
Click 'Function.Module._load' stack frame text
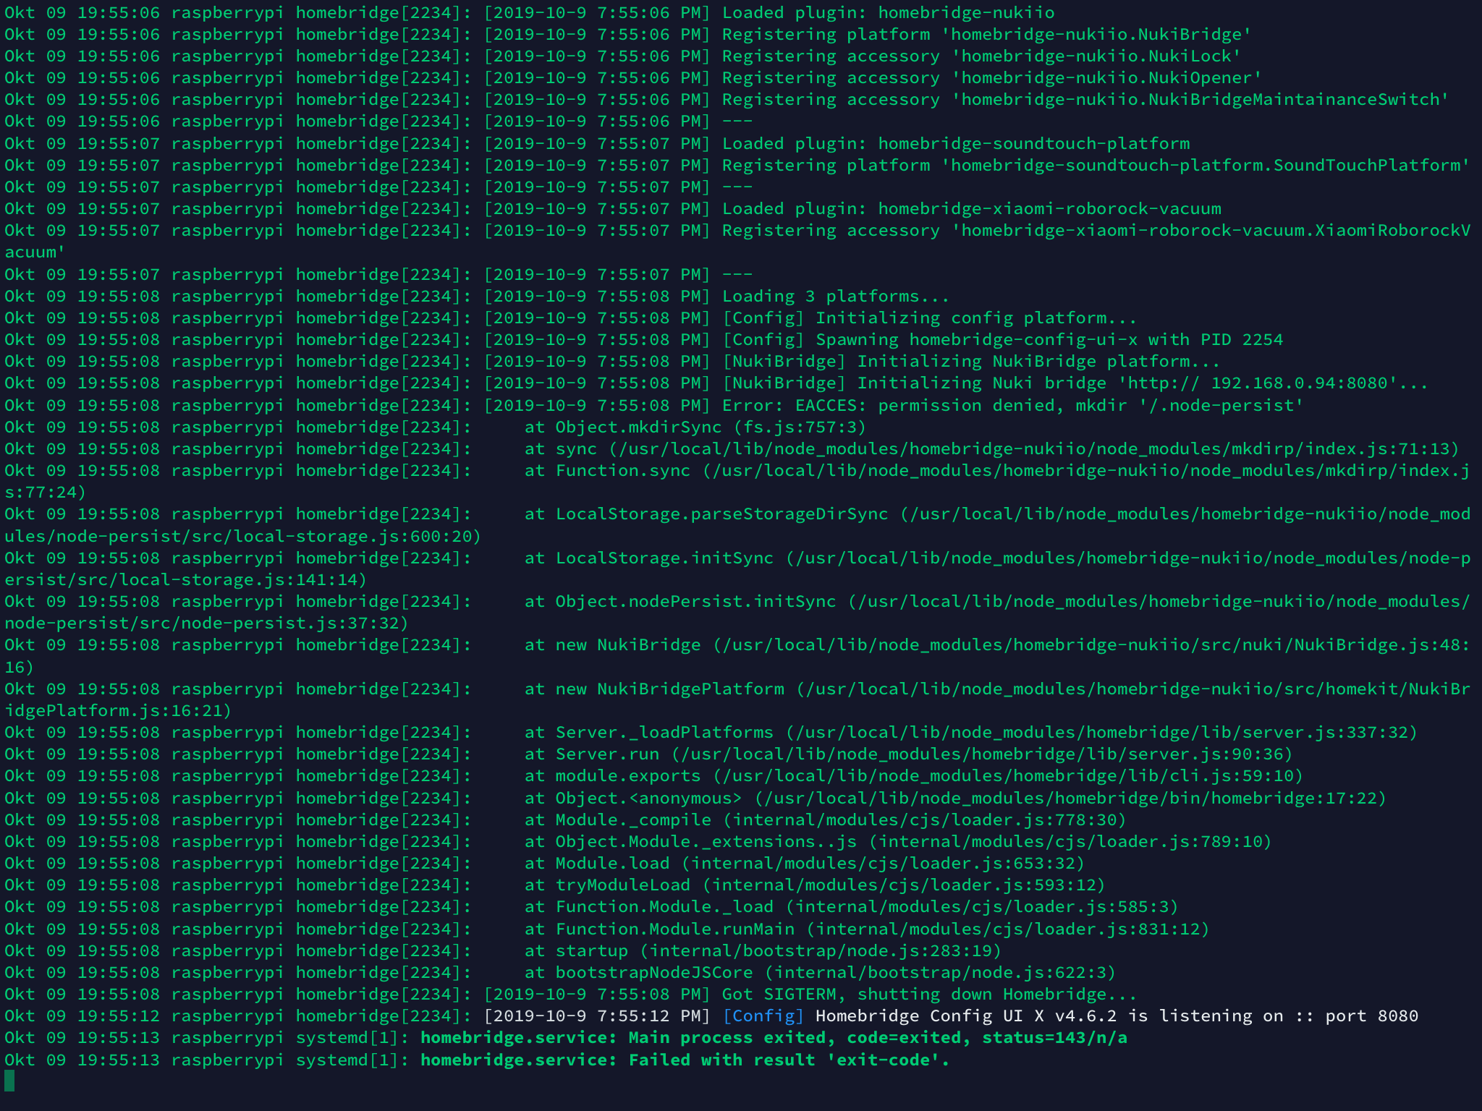pos(664,906)
